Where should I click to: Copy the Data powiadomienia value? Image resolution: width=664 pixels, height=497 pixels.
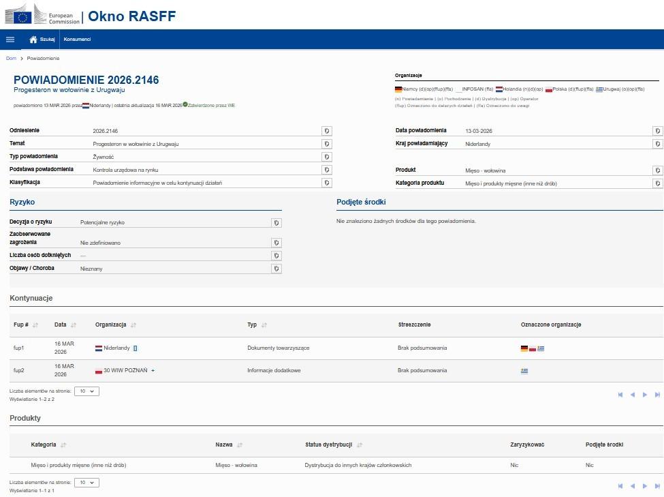click(657, 131)
